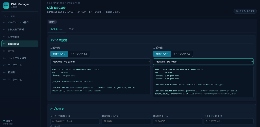This screenshot has width=260, height=127.
Task: Click the セクタサイズ input field
Action: (229, 121)
